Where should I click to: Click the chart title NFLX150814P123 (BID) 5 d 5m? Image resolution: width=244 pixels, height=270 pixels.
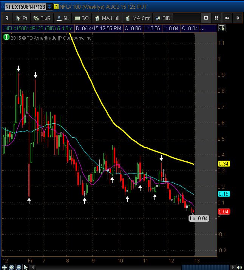coord(38,28)
